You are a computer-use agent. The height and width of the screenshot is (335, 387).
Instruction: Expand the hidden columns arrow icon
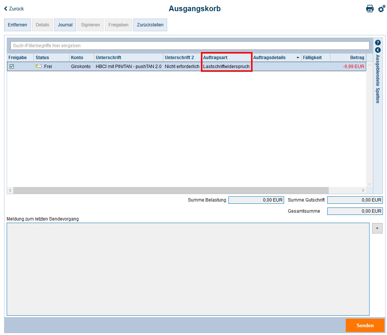pyautogui.click(x=378, y=50)
